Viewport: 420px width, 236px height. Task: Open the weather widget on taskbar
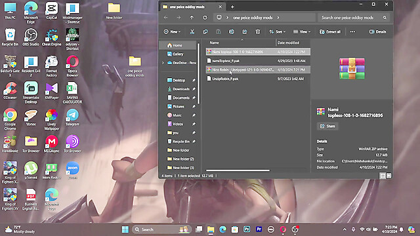[x=20, y=229]
